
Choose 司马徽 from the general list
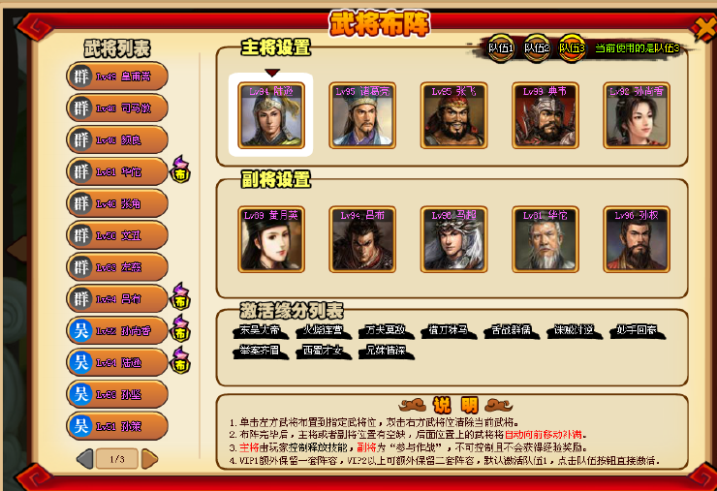(117, 107)
